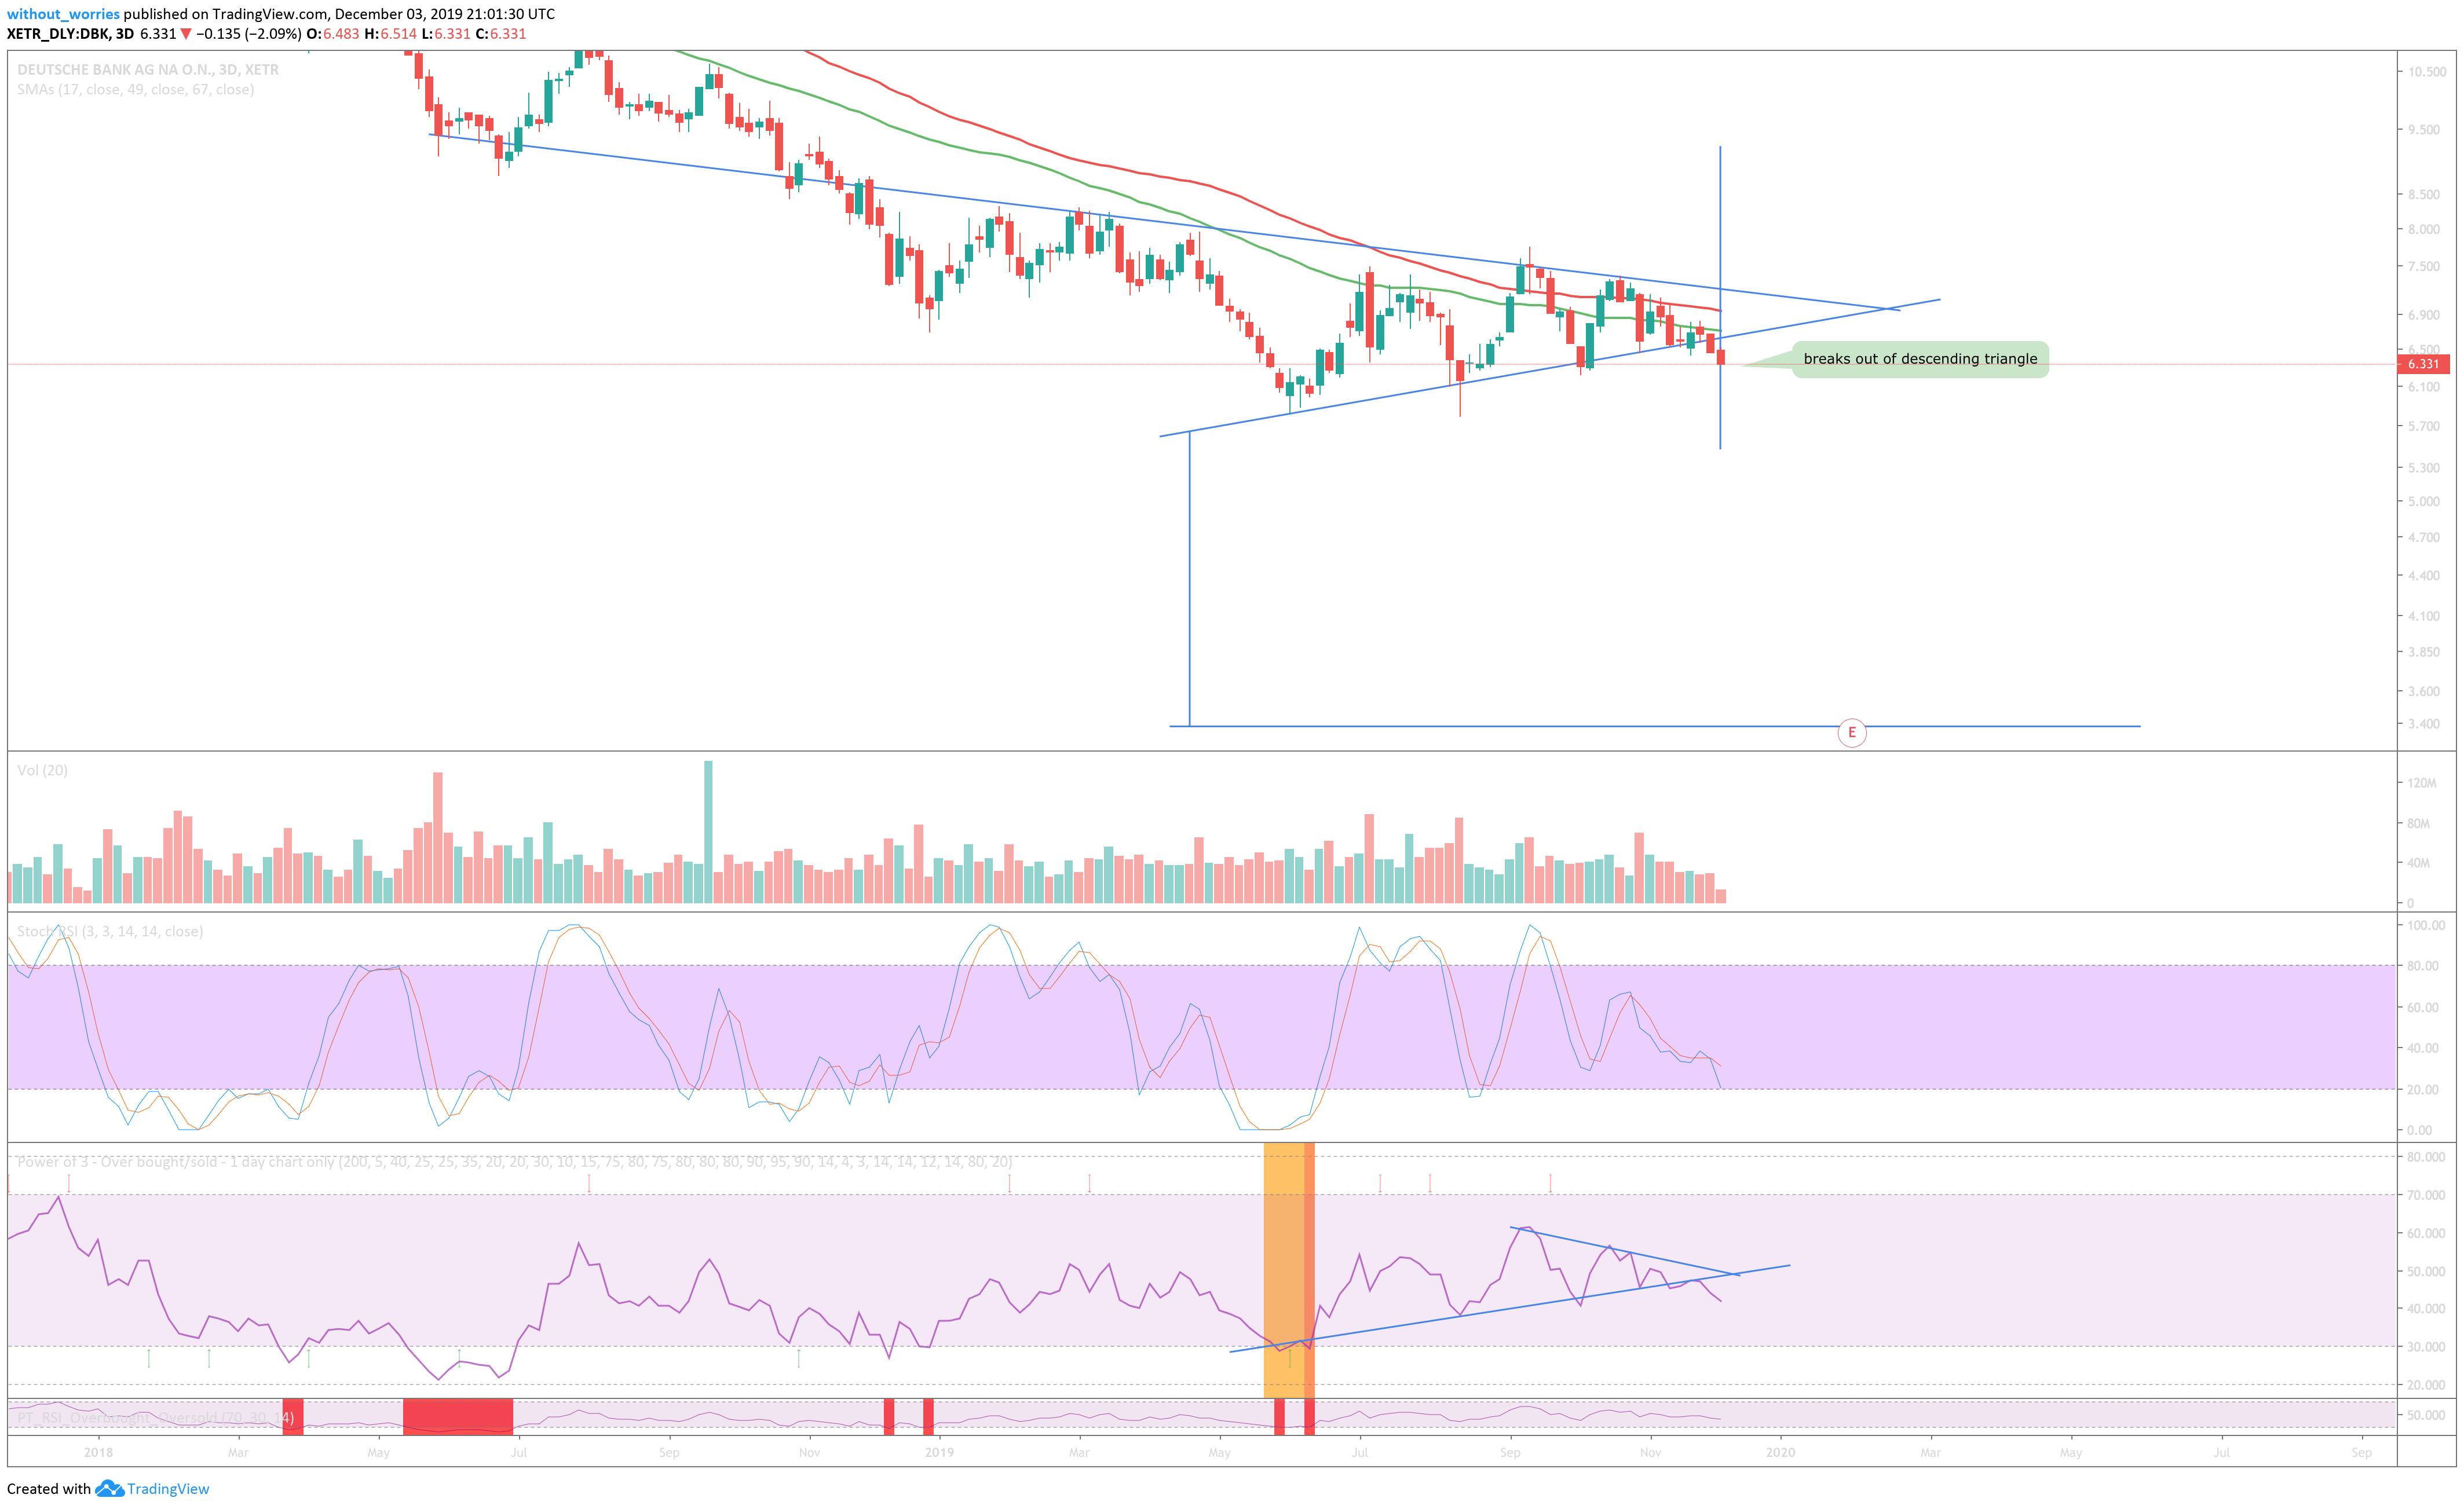Click the 70.000 RSI axis label
The image size is (2464, 1509).
2426,1196
